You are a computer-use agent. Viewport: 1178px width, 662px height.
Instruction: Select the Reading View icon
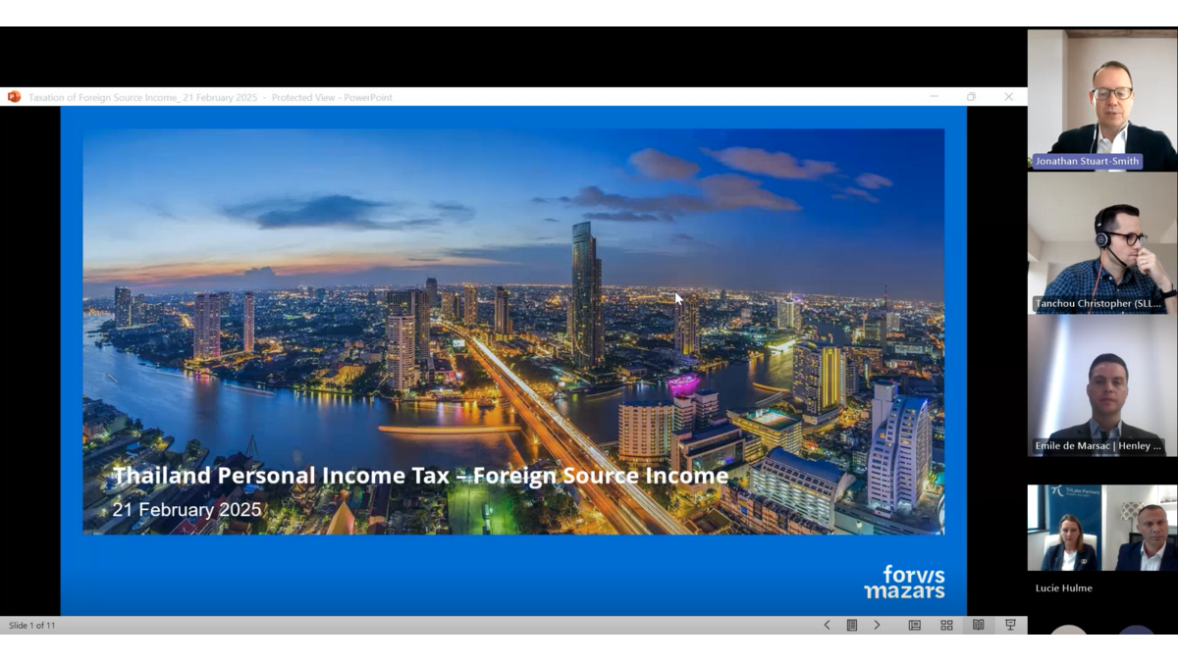pyautogui.click(x=978, y=625)
